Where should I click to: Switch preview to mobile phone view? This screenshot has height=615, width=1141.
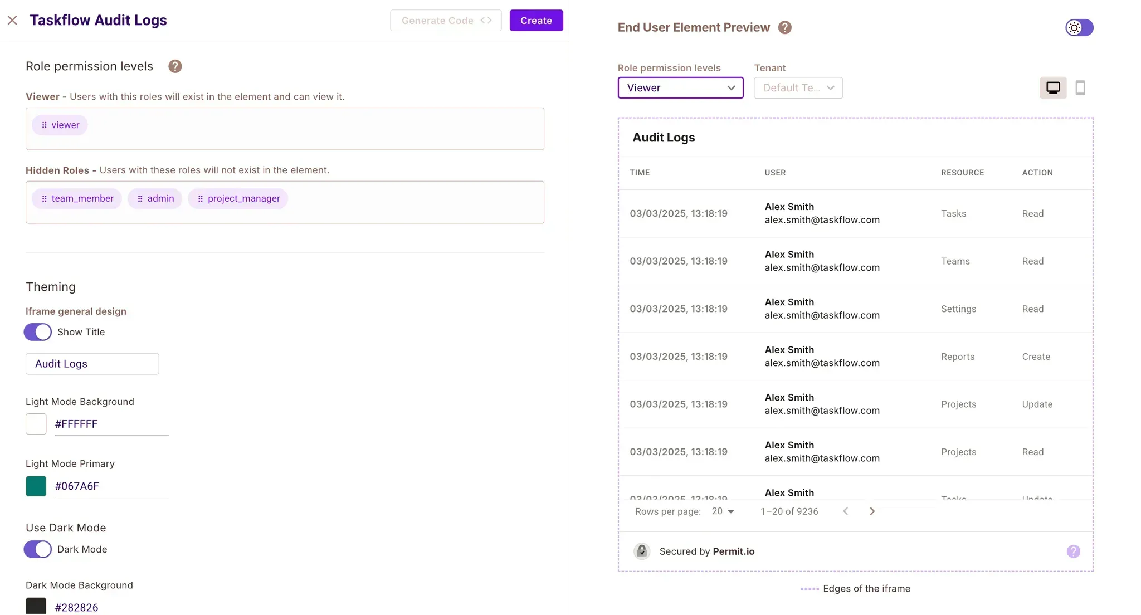1080,88
